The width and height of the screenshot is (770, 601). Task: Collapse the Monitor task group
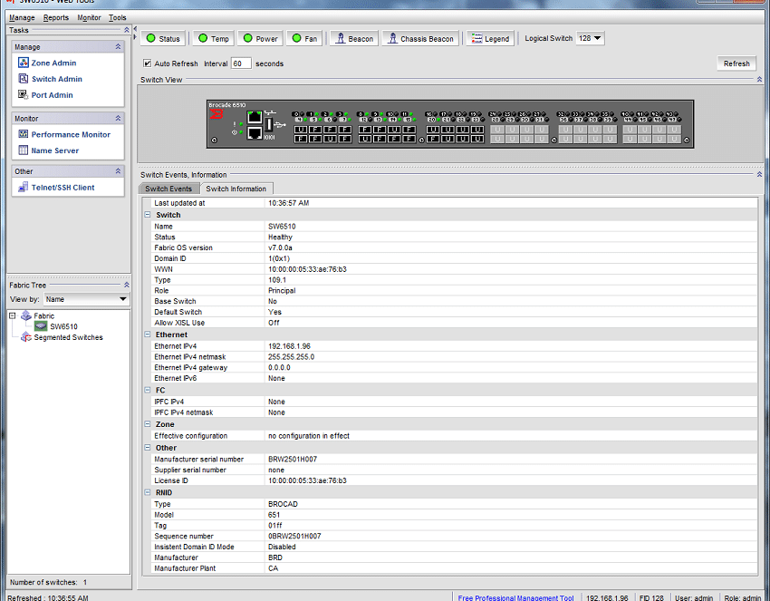[x=118, y=119]
